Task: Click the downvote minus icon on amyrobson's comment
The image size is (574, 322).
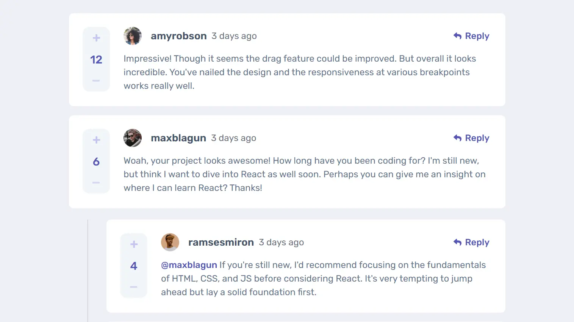Action: point(96,80)
